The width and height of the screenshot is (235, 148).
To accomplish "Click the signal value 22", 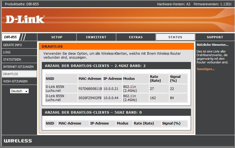I will point(172,89).
